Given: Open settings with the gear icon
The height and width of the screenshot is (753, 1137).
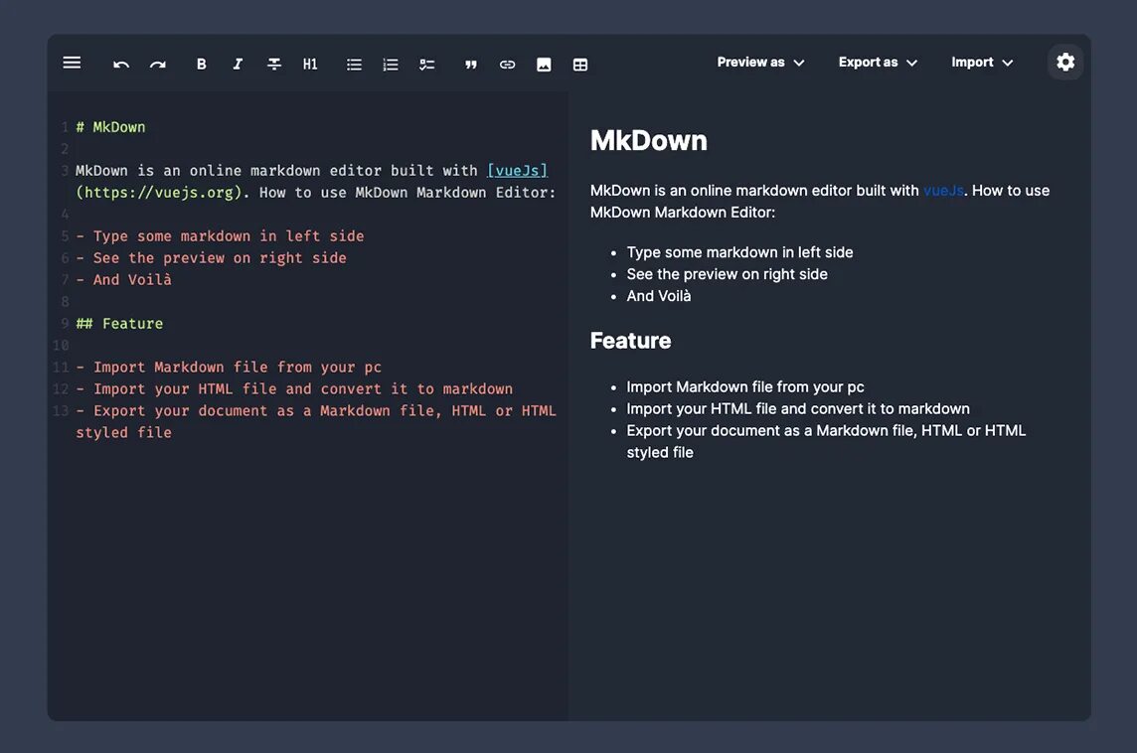Looking at the screenshot, I should tap(1065, 62).
